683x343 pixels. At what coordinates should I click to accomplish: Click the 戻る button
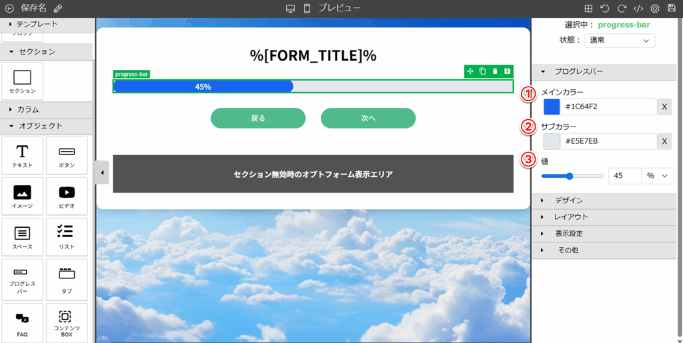click(x=258, y=118)
